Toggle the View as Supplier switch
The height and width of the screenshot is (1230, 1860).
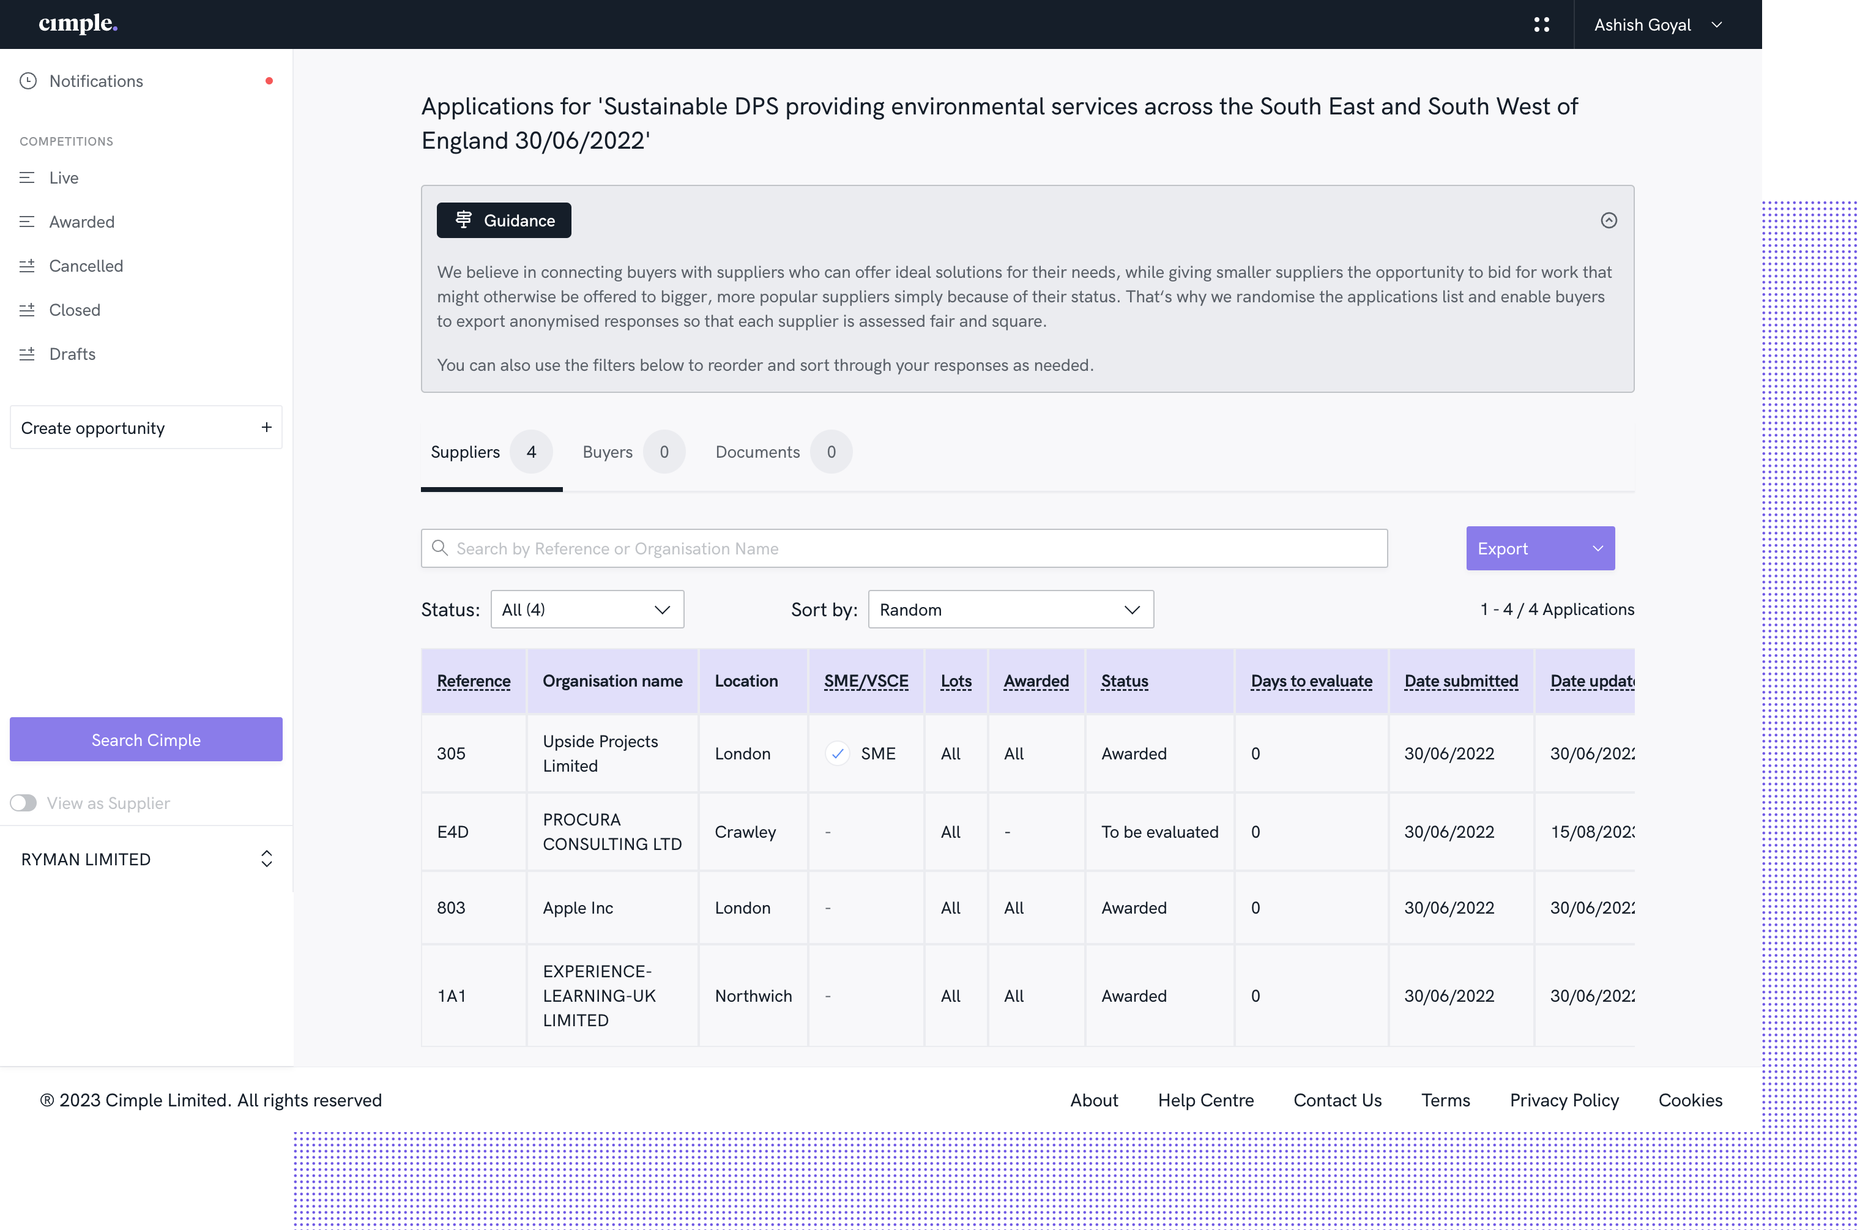tap(23, 802)
